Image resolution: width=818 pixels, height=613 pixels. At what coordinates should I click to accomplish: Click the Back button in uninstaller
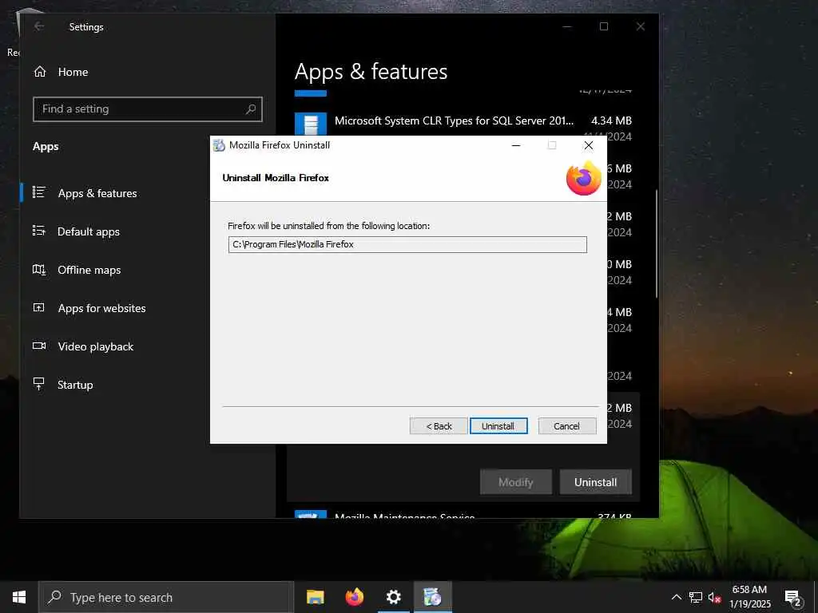(x=439, y=426)
